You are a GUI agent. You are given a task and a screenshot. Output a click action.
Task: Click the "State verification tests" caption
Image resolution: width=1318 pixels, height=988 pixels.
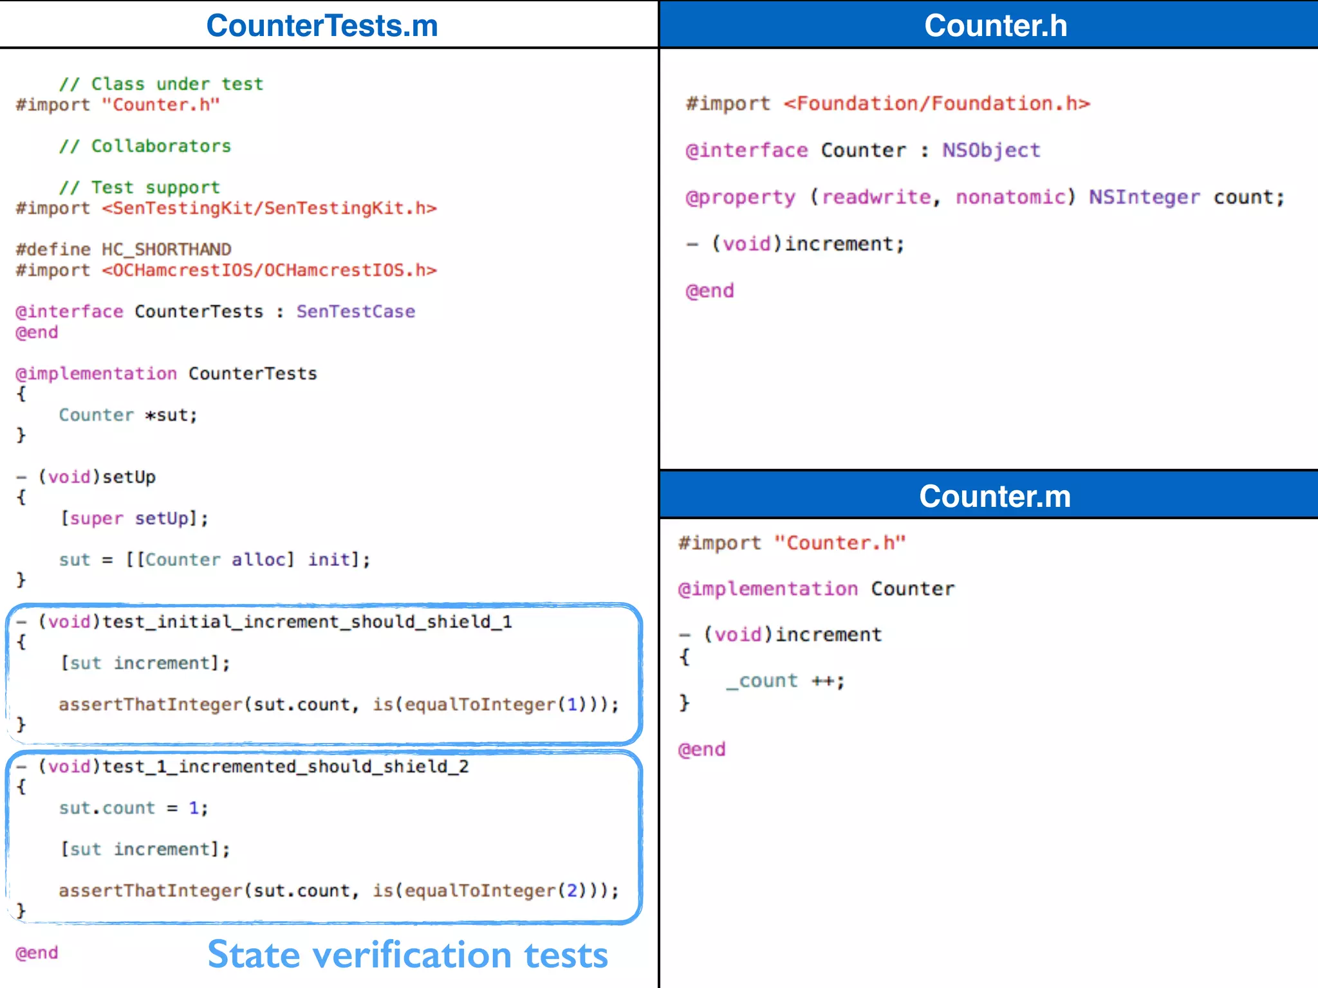(x=407, y=955)
